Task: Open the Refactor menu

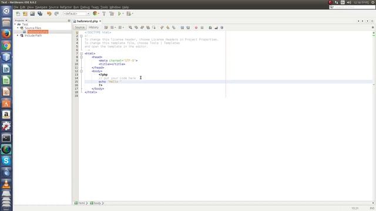Action: [x=66, y=7]
